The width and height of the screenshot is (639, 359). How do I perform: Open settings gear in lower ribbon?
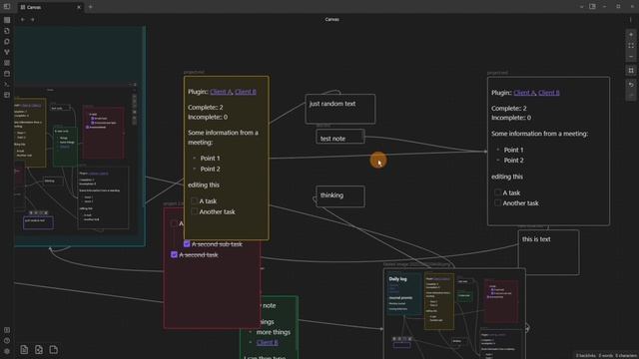7,351
